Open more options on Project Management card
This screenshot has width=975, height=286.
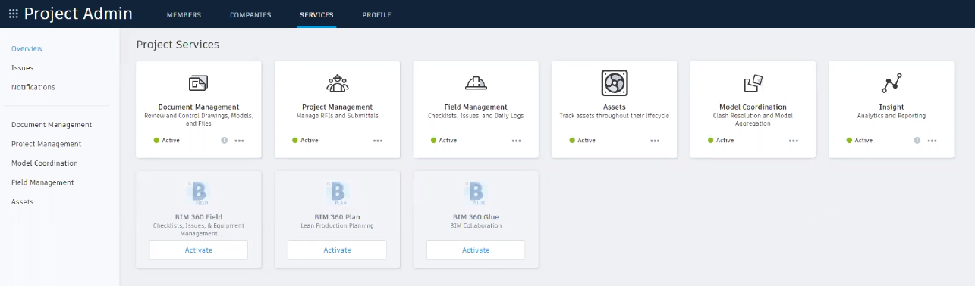(378, 141)
